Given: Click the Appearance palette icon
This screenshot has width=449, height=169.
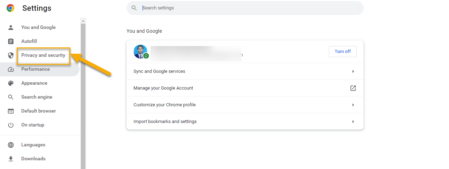Looking at the screenshot, I should [11, 83].
